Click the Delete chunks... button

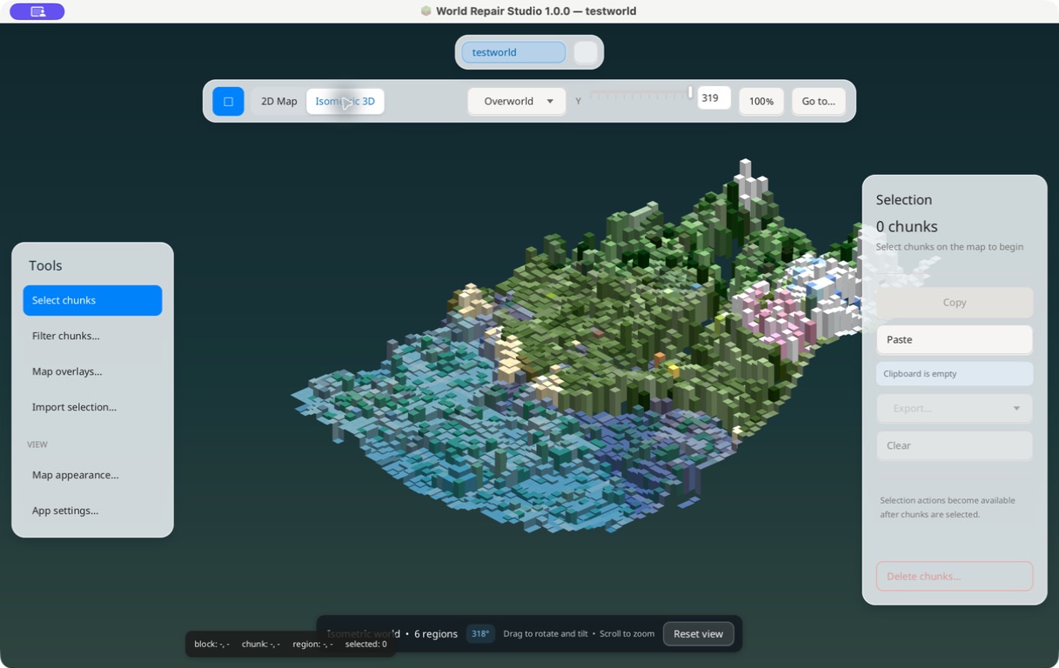pyautogui.click(x=955, y=576)
